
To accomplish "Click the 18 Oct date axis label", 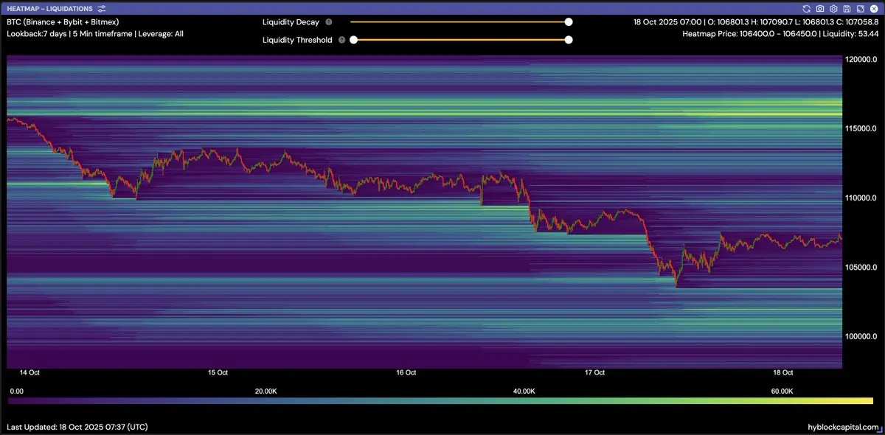I will (783, 373).
